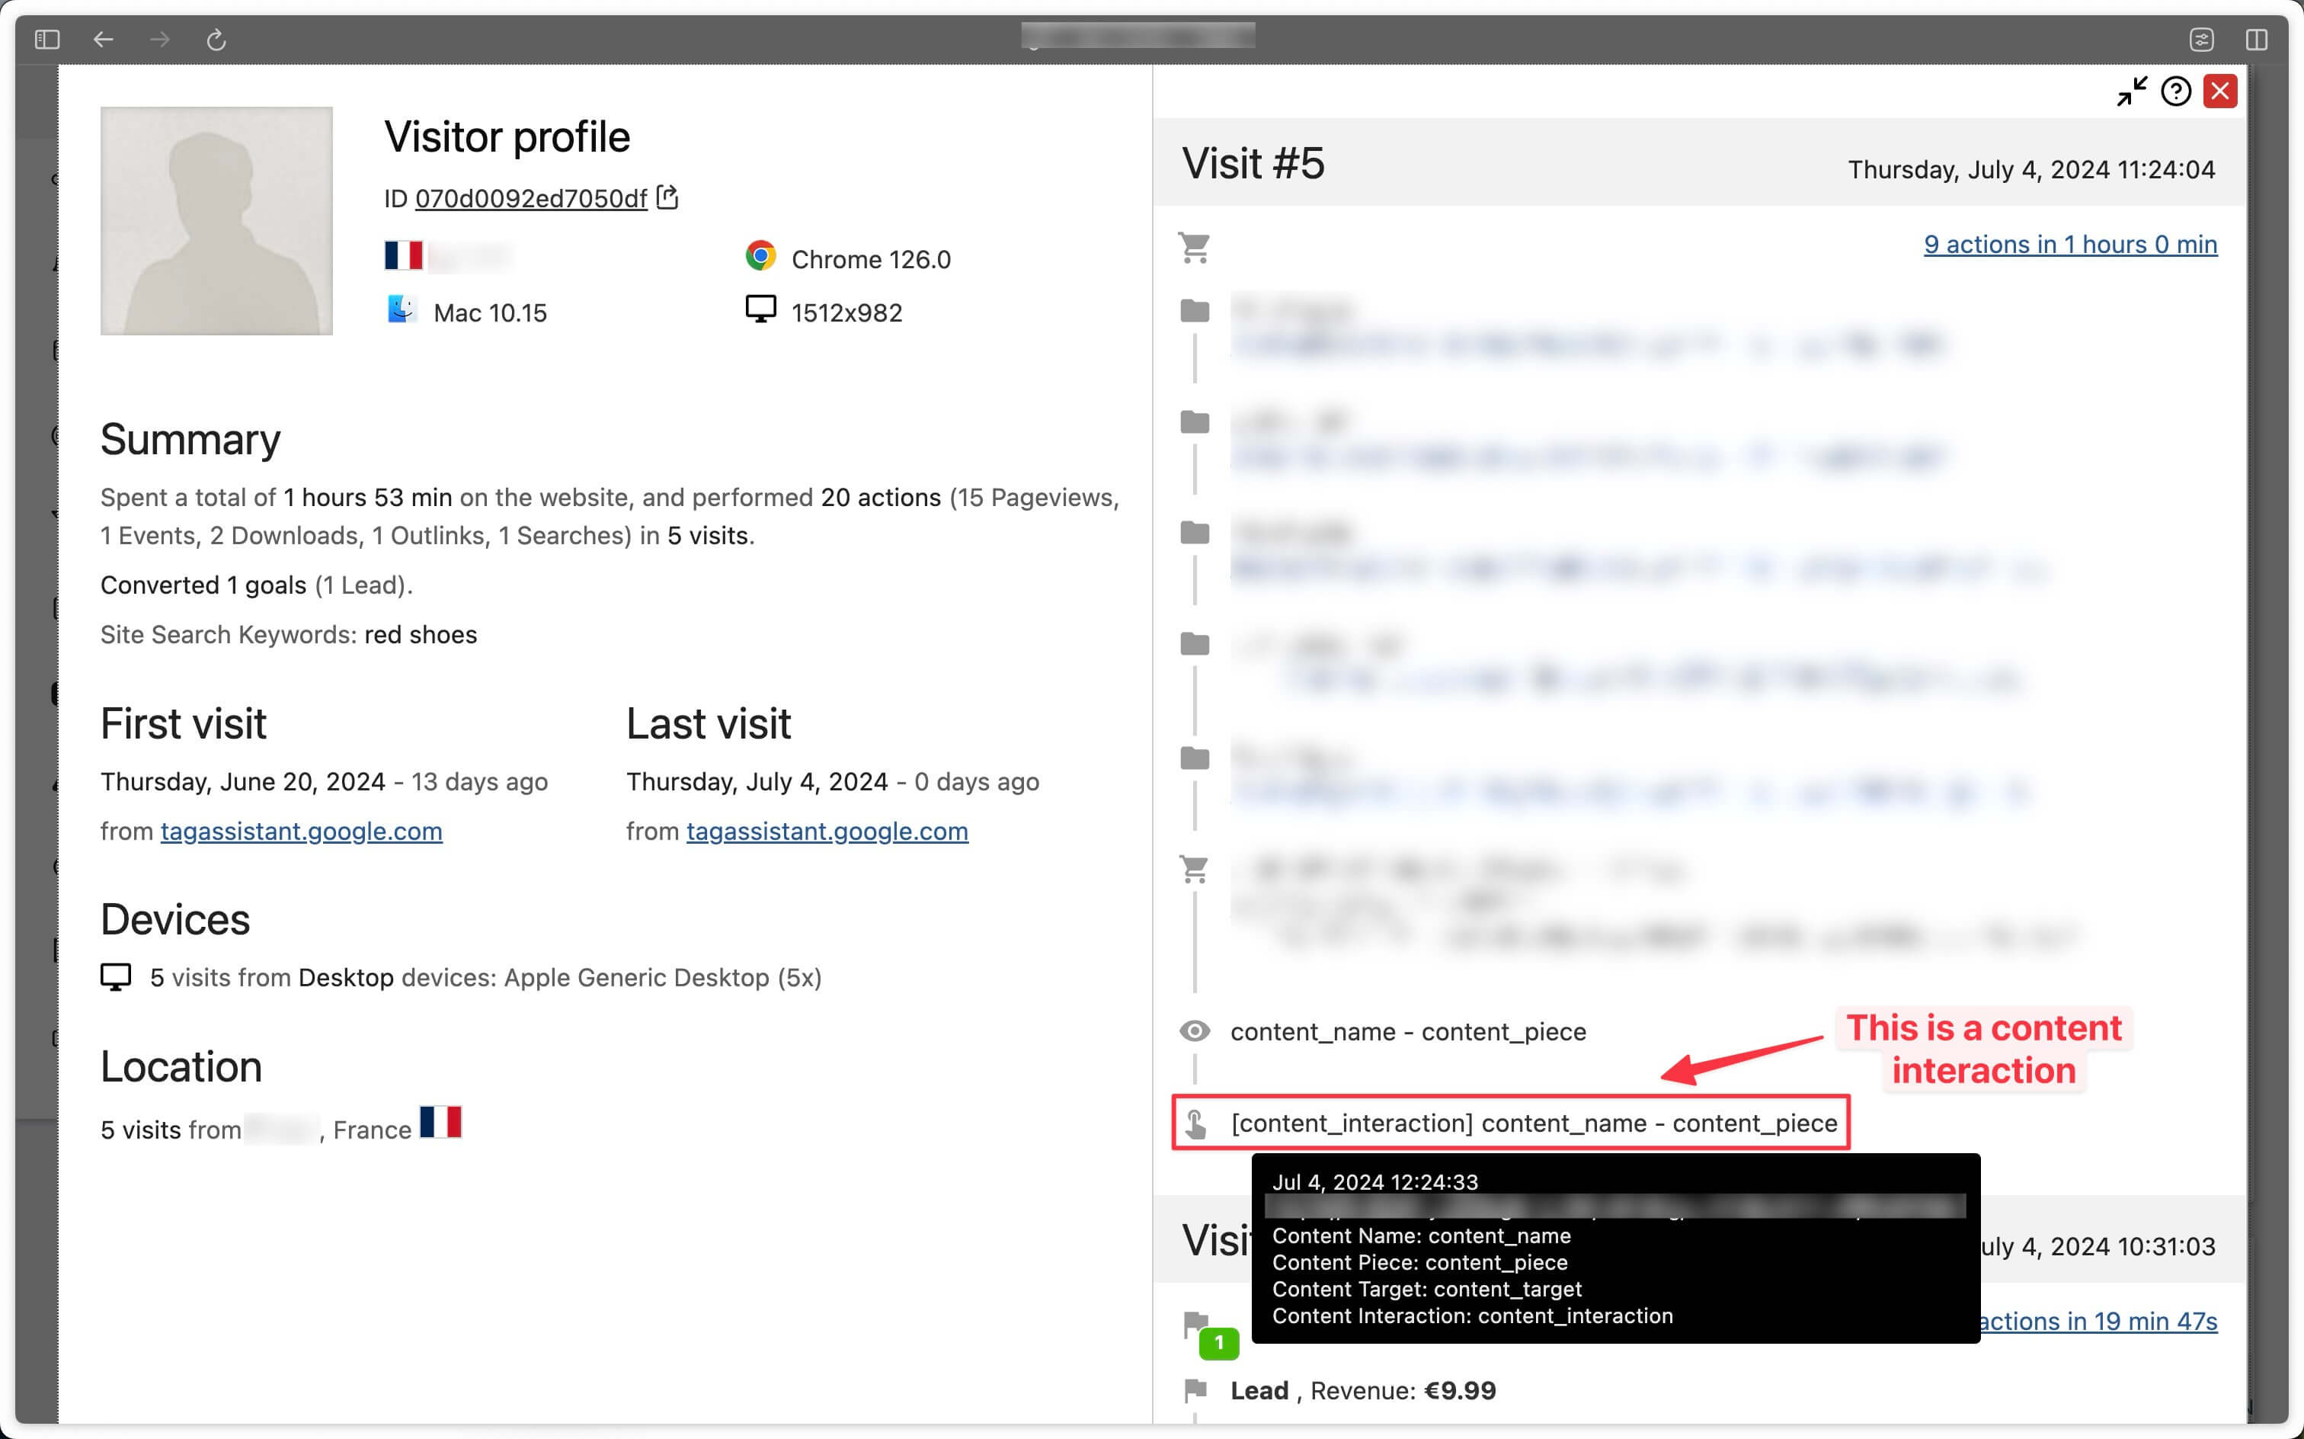Click the visitor profile avatar thumbnail
The width and height of the screenshot is (2304, 1439).
pyautogui.click(x=216, y=220)
